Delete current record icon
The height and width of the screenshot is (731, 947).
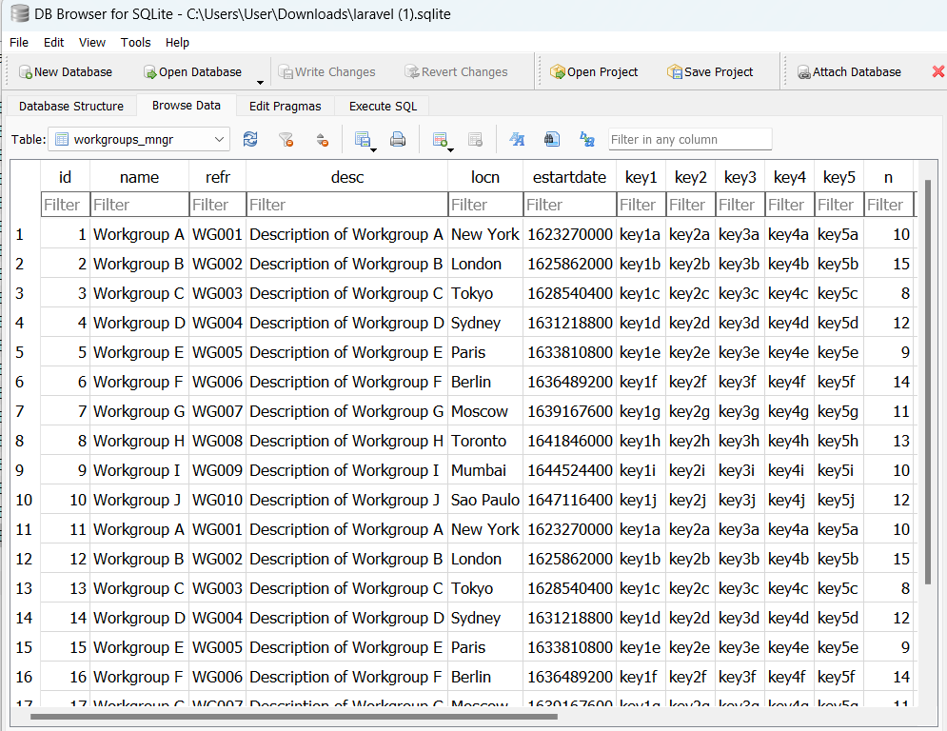[x=475, y=140]
